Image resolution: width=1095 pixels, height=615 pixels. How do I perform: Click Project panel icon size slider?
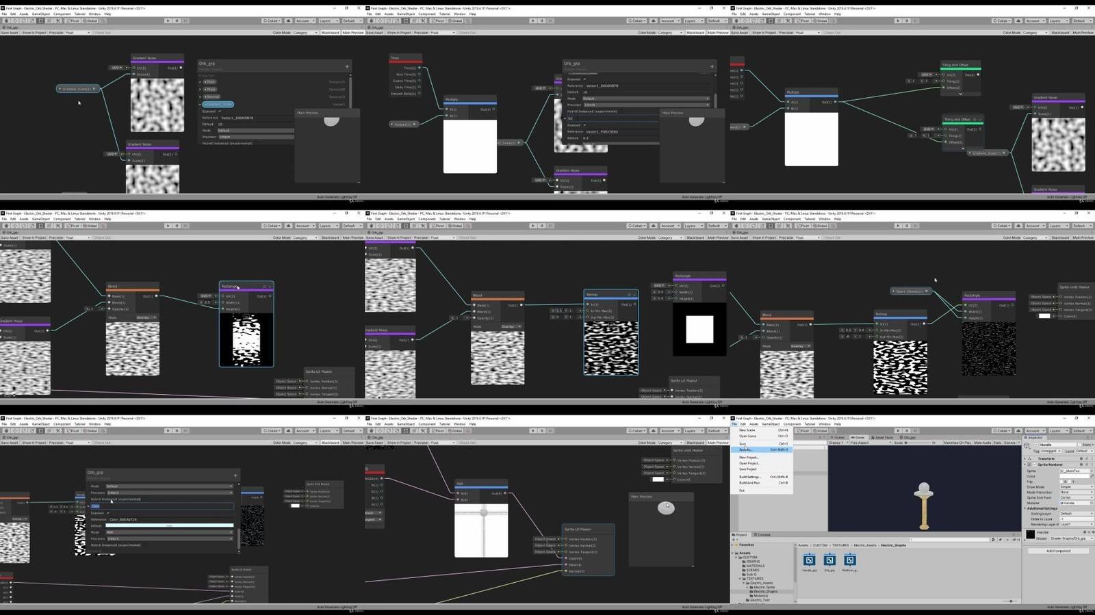click(1011, 601)
